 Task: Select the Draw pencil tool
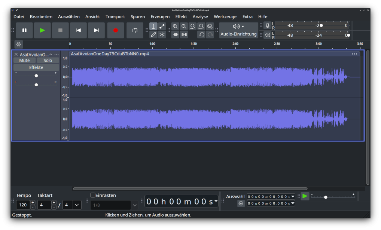click(x=153, y=35)
